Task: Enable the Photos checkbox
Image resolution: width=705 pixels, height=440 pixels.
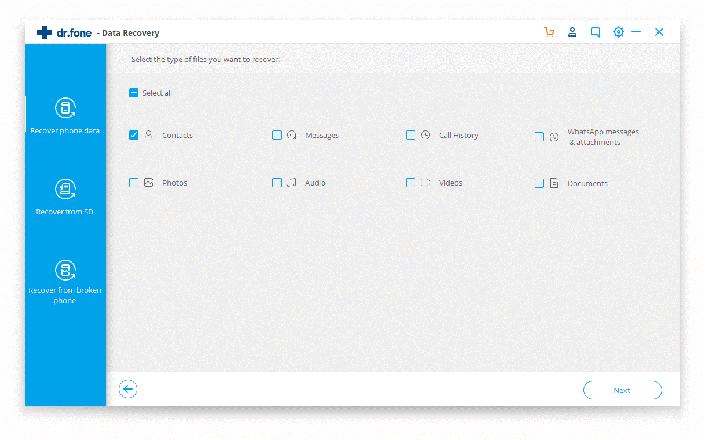Action: point(134,183)
